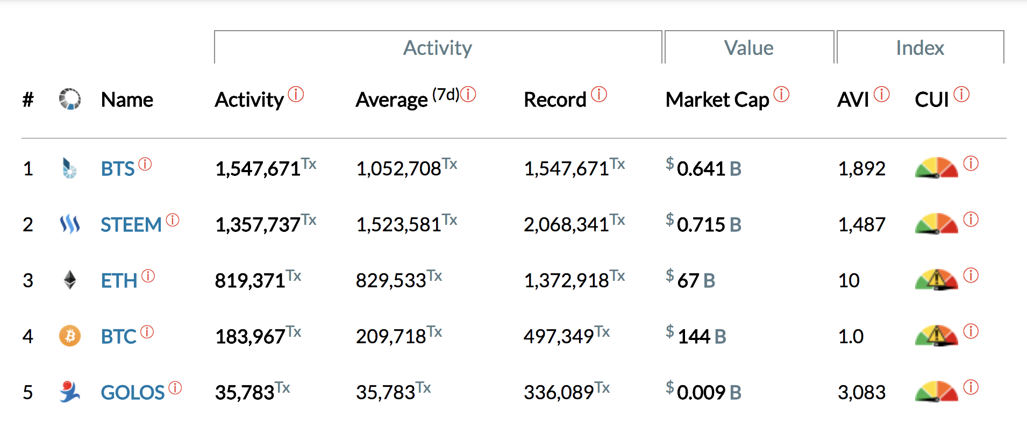The image size is (1027, 425).
Task: Click ETH market cap $67 B
Action: point(690,280)
